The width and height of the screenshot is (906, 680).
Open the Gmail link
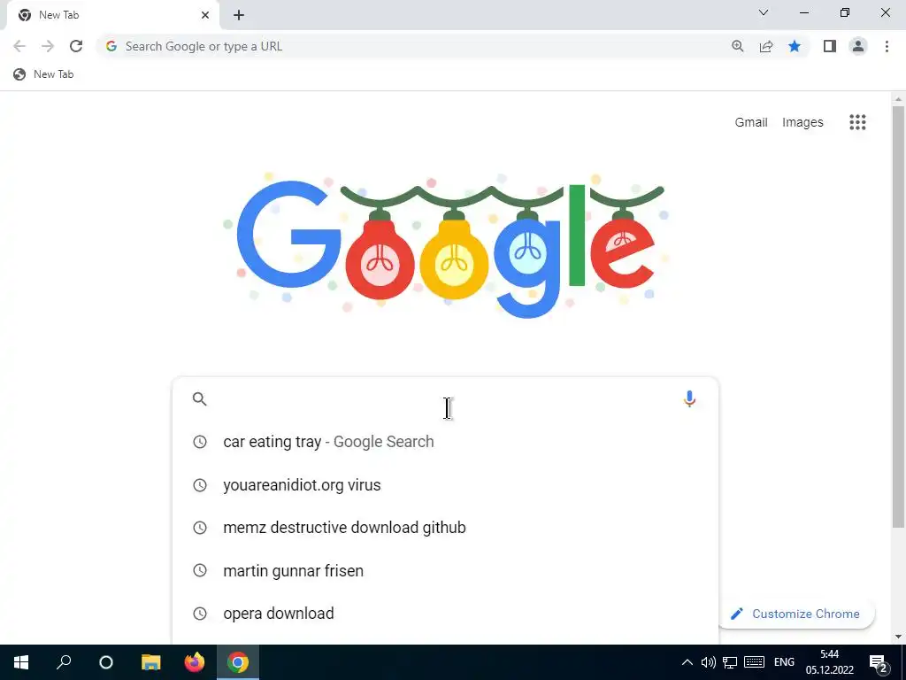pos(750,122)
